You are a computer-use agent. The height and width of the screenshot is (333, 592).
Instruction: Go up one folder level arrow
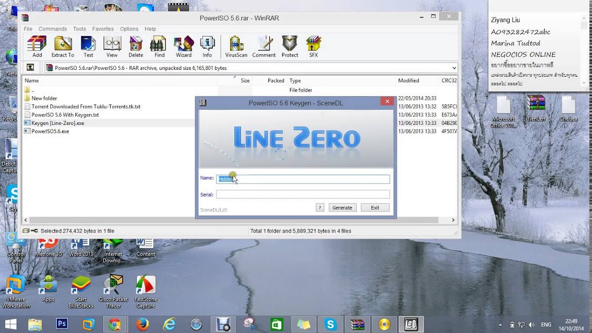(x=31, y=68)
